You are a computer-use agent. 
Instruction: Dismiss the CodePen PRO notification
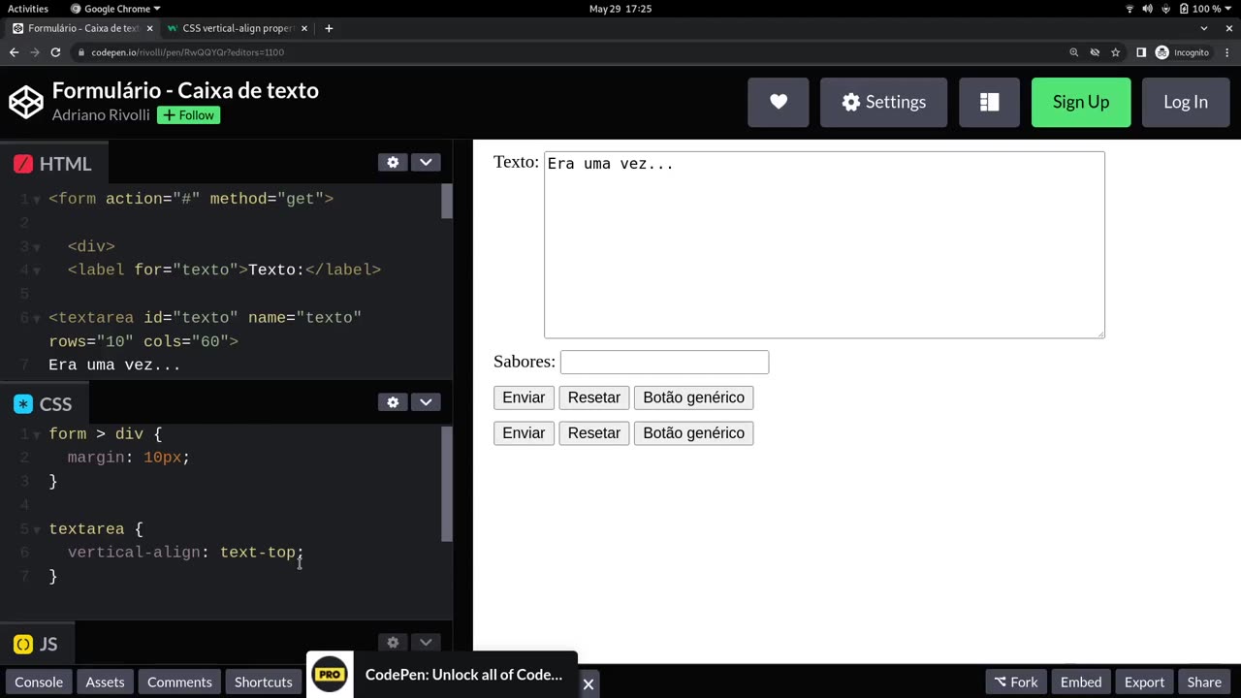tap(588, 683)
